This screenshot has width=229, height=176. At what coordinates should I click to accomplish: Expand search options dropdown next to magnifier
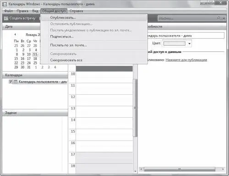[224, 18]
